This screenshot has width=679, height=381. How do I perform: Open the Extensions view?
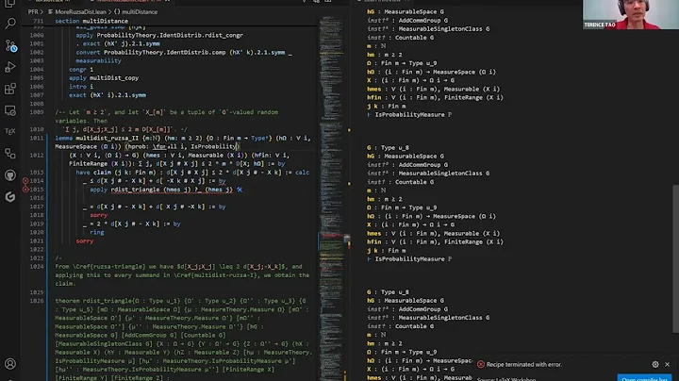[10, 89]
